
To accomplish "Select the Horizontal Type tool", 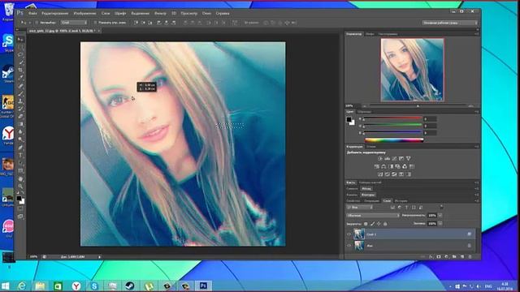I will click(20, 155).
